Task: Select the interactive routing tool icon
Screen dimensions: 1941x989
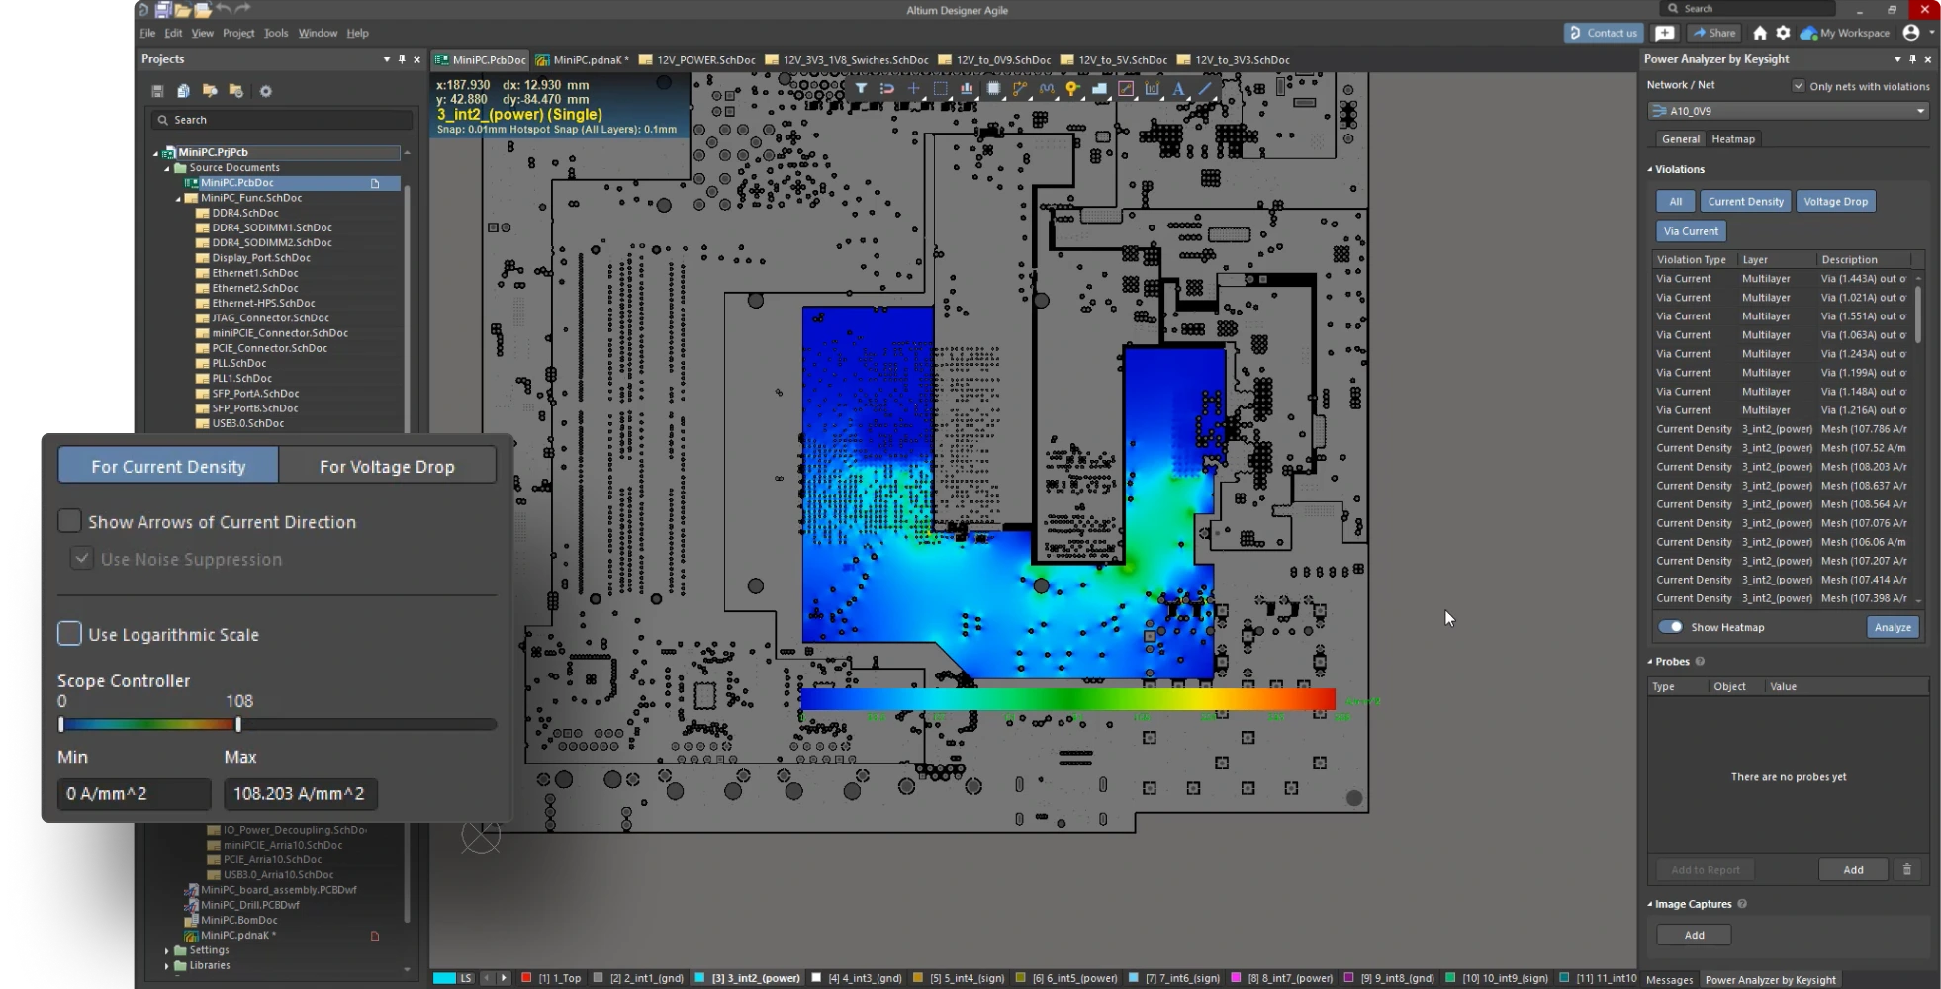Action: point(1020,89)
